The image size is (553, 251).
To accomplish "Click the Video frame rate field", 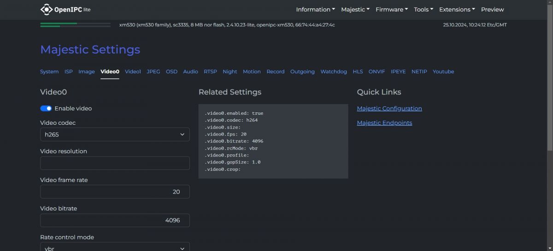I will point(115,192).
